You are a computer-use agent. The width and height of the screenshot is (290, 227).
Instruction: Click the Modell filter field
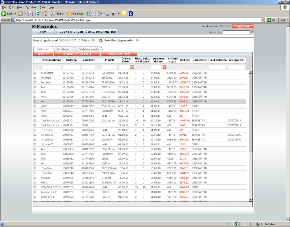pos(110,67)
